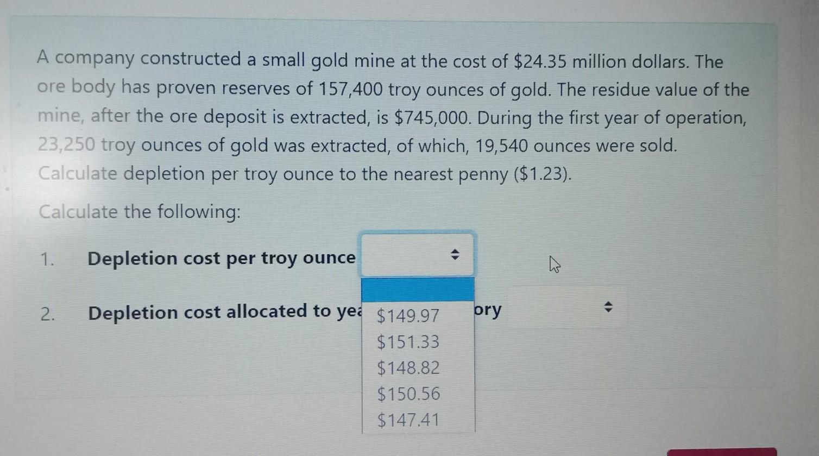Click the Calculate the following heading
Screen dimensions: 819x456
pyautogui.click(x=140, y=212)
